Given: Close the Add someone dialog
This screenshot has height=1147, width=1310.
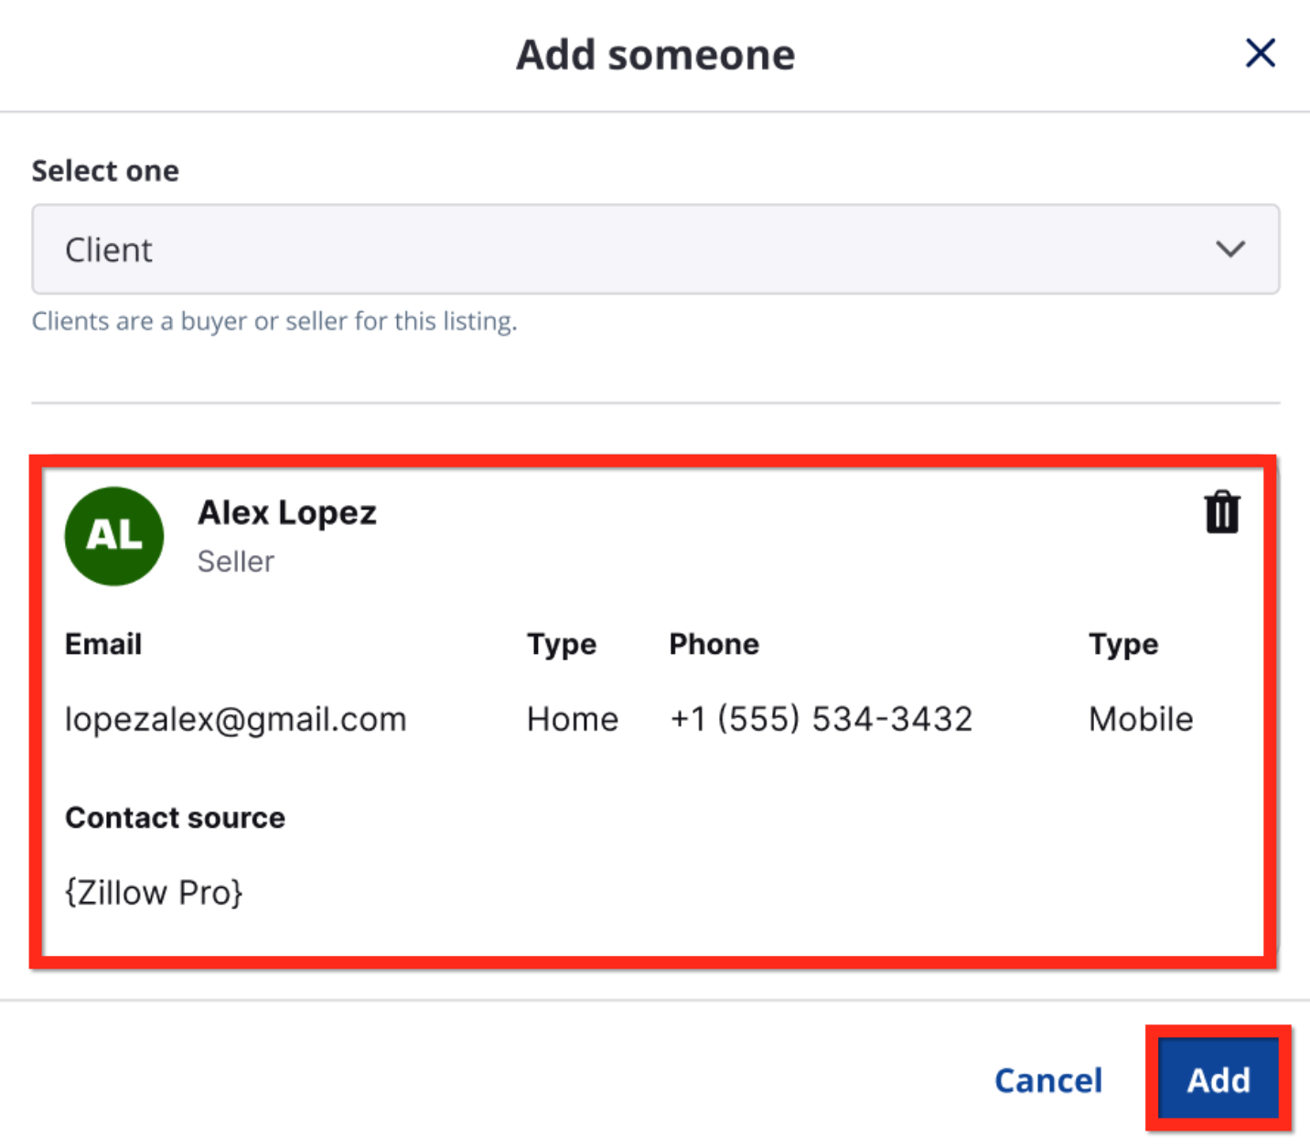Looking at the screenshot, I should [1260, 53].
